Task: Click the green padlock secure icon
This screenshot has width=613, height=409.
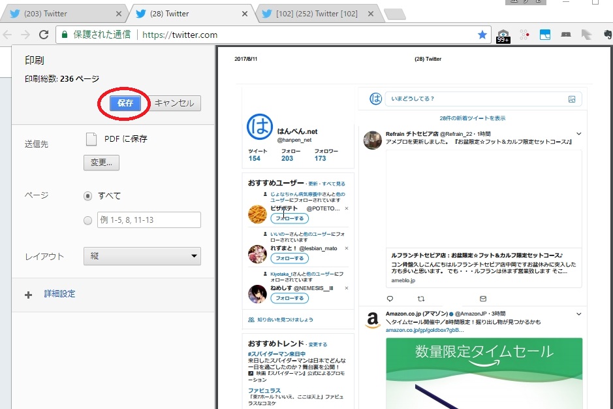Action: point(65,35)
